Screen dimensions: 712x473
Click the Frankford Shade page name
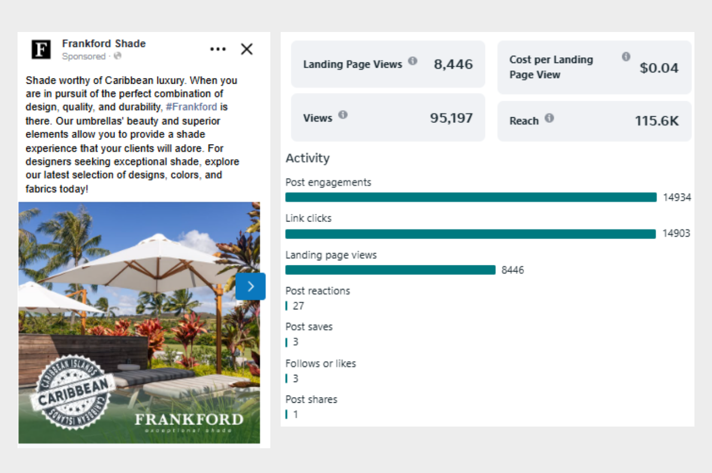click(104, 43)
